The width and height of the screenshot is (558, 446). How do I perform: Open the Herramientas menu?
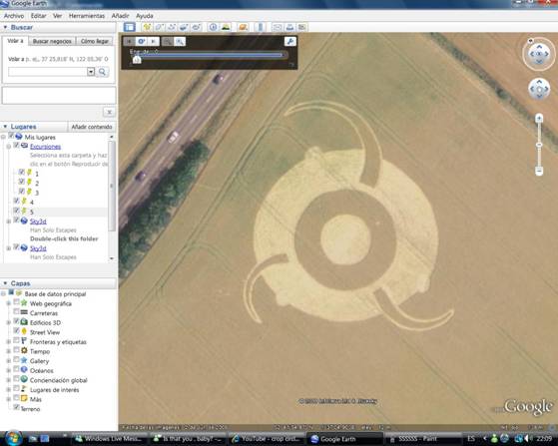click(87, 16)
